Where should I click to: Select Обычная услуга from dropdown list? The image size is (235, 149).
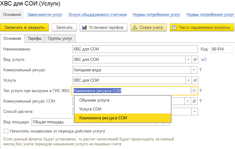[x=94, y=100]
